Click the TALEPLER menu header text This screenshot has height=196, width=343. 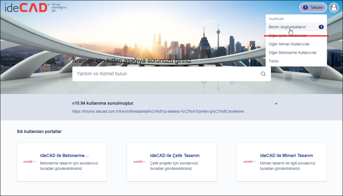point(276,19)
